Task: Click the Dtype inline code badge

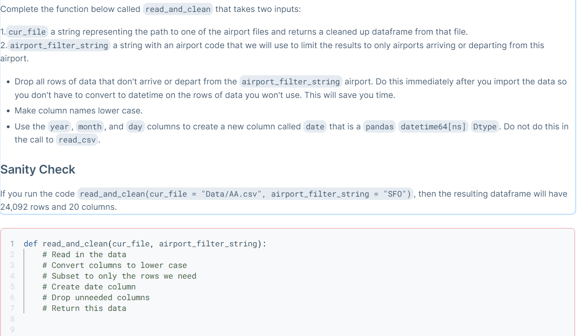Action: pyautogui.click(x=484, y=127)
